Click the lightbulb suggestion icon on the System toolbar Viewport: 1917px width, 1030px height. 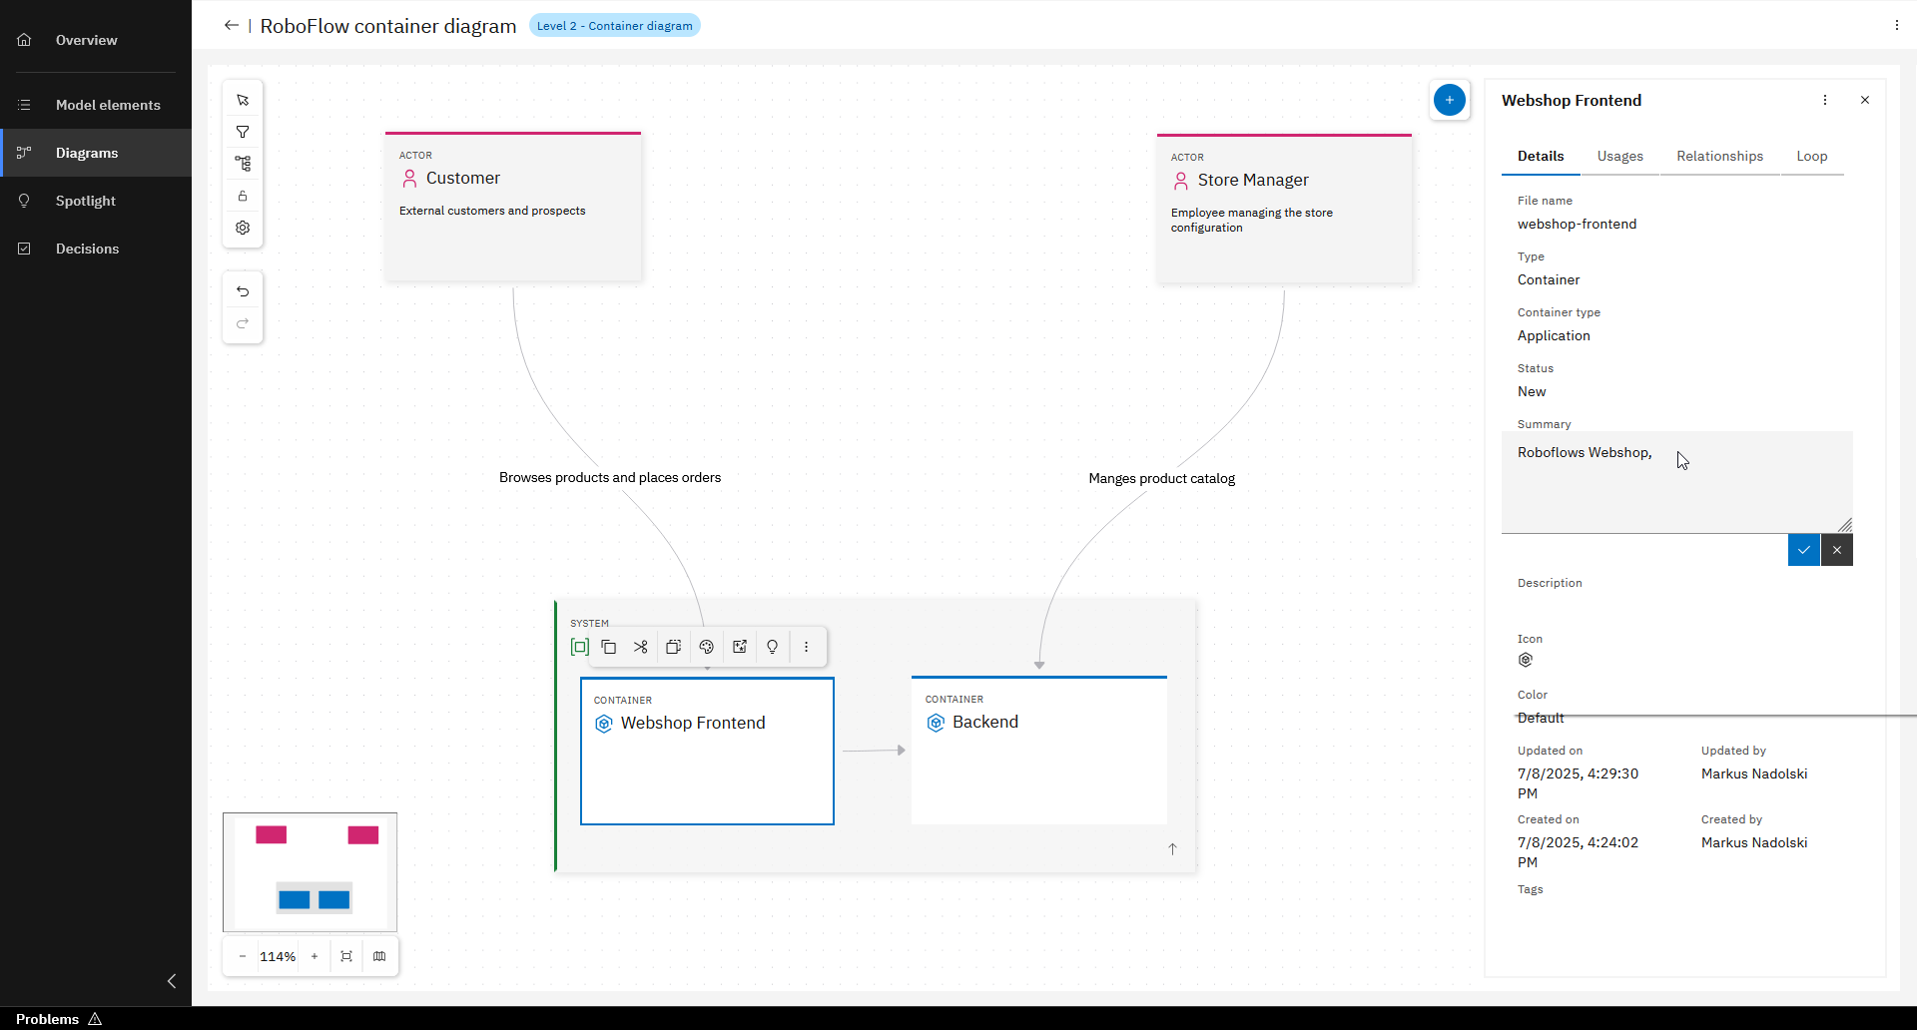[772, 647]
